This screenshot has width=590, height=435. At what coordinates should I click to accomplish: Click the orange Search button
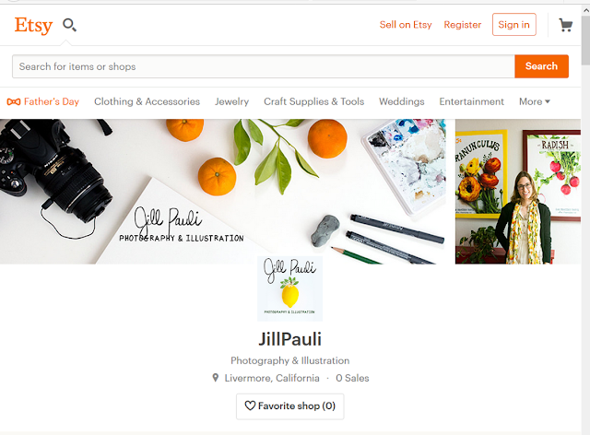click(541, 66)
